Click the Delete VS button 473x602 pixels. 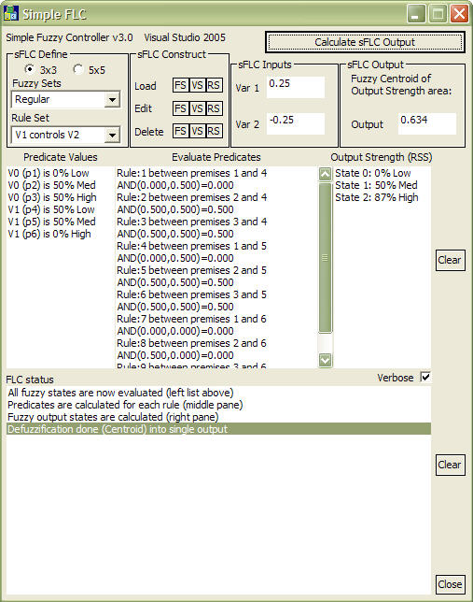(197, 131)
